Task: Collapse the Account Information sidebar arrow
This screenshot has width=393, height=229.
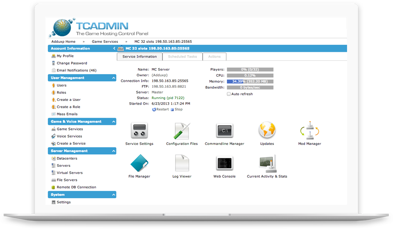Action: pyautogui.click(x=114, y=49)
